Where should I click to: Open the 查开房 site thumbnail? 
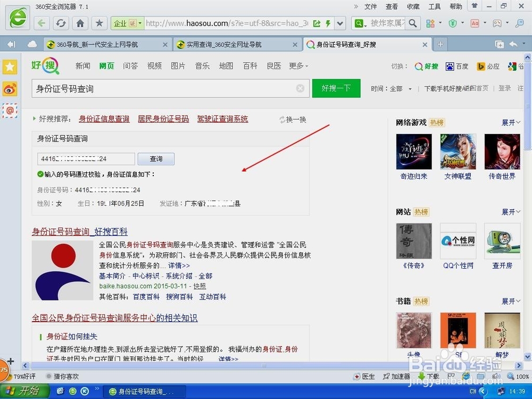point(502,241)
